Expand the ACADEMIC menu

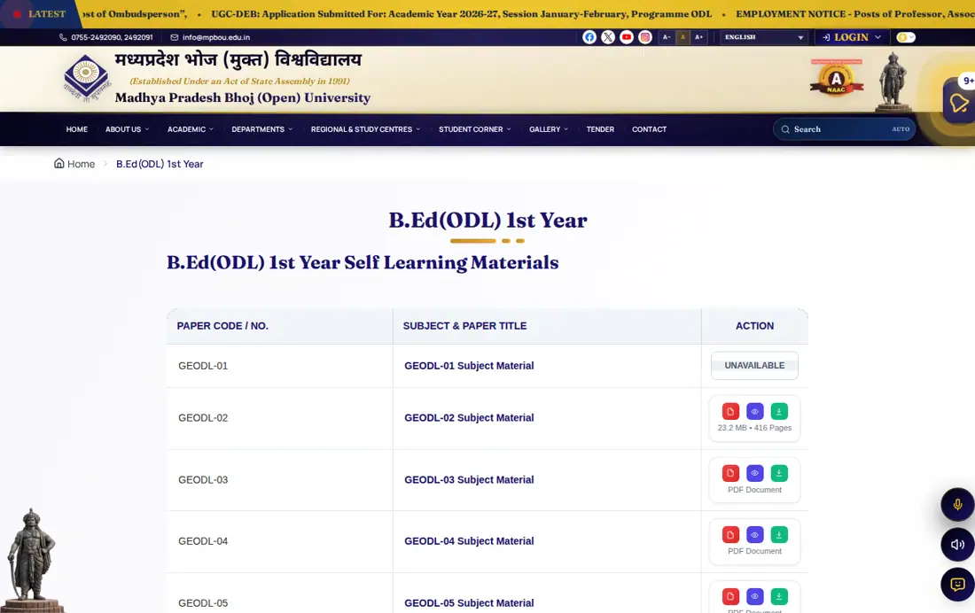coord(191,129)
